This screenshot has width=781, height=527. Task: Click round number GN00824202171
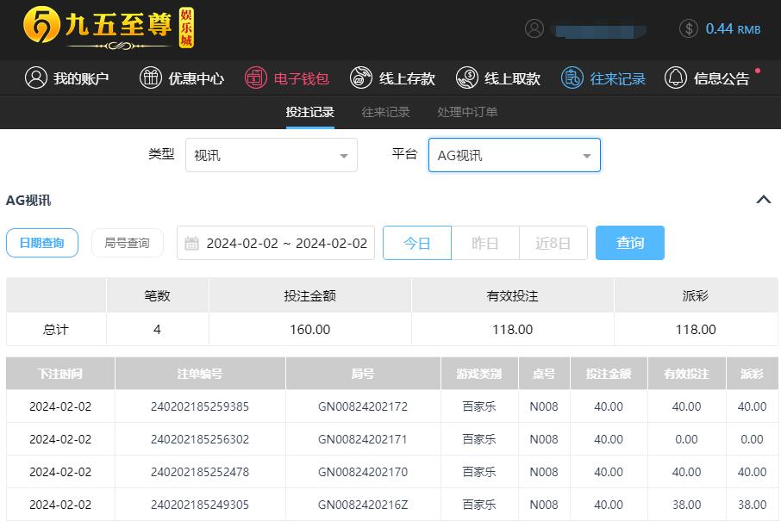[363, 439]
